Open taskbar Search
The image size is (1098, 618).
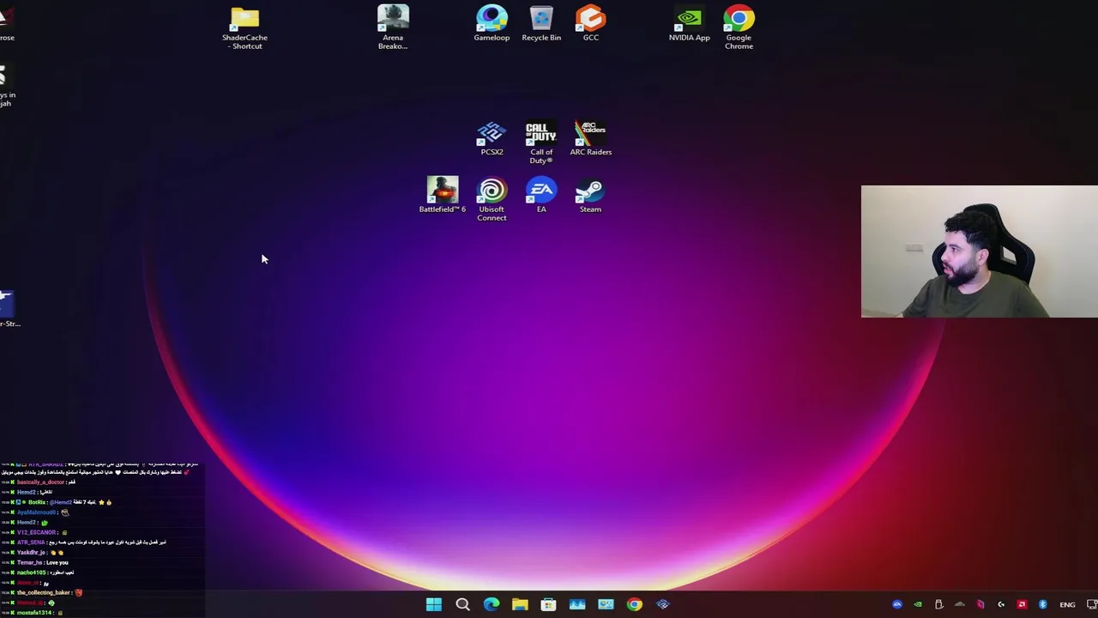pyautogui.click(x=462, y=604)
